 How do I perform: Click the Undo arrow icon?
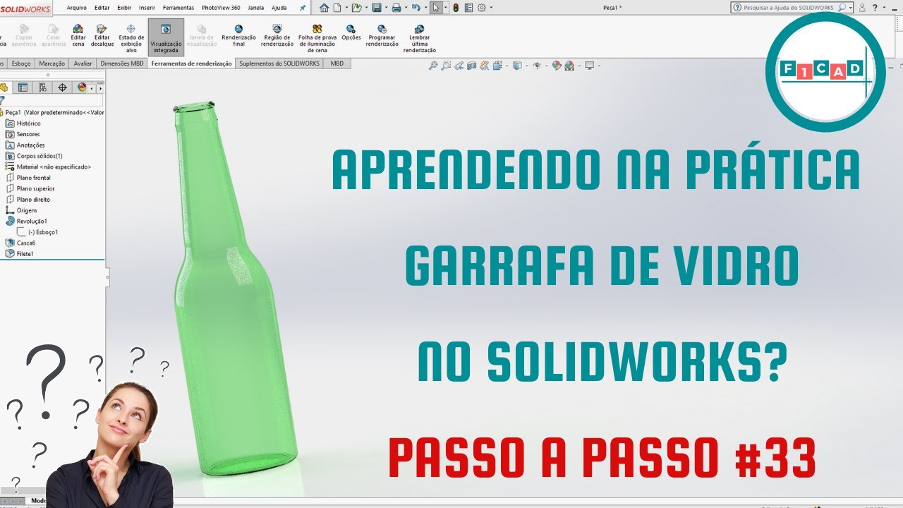point(416,8)
